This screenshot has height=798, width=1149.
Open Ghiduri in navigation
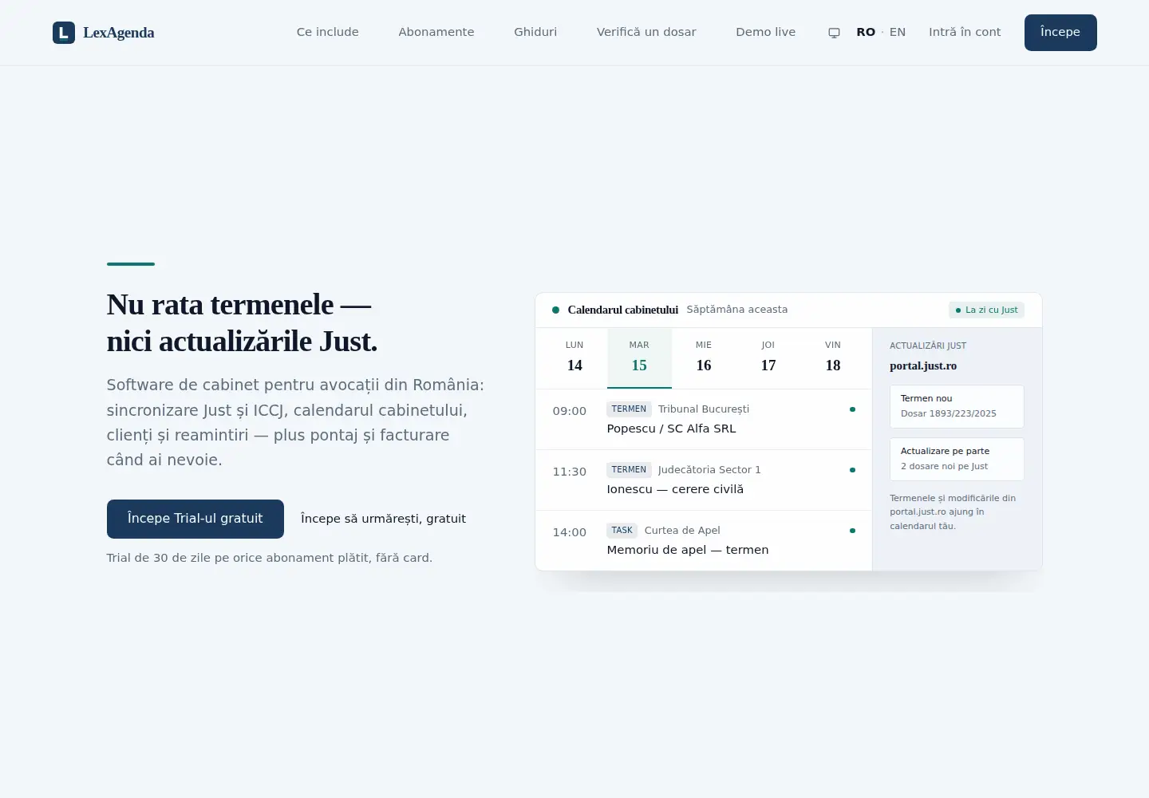coord(535,32)
